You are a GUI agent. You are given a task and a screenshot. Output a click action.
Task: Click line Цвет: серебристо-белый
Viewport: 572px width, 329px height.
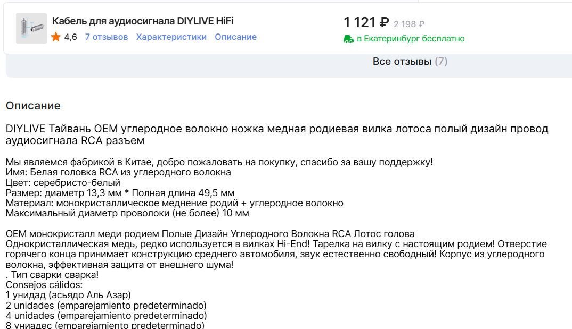coord(63,183)
